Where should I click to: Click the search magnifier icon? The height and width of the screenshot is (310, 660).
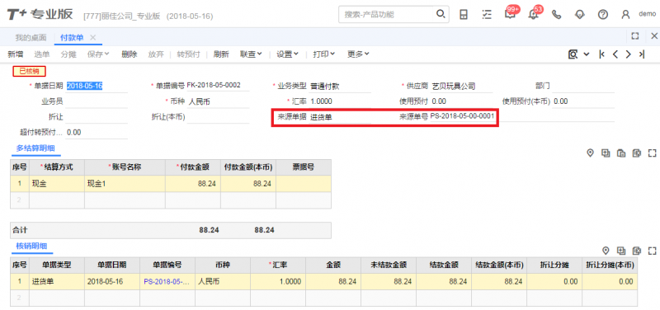click(x=441, y=14)
